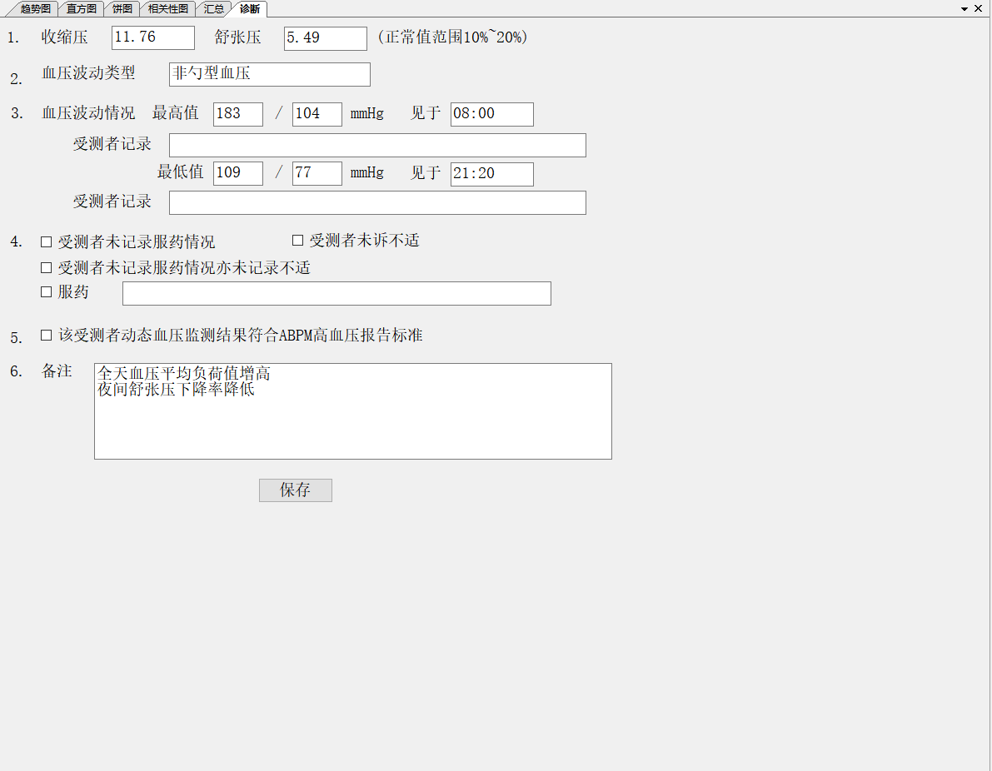Open the 直方图 tab
The image size is (992, 771).
pyautogui.click(x=82, y=9)
